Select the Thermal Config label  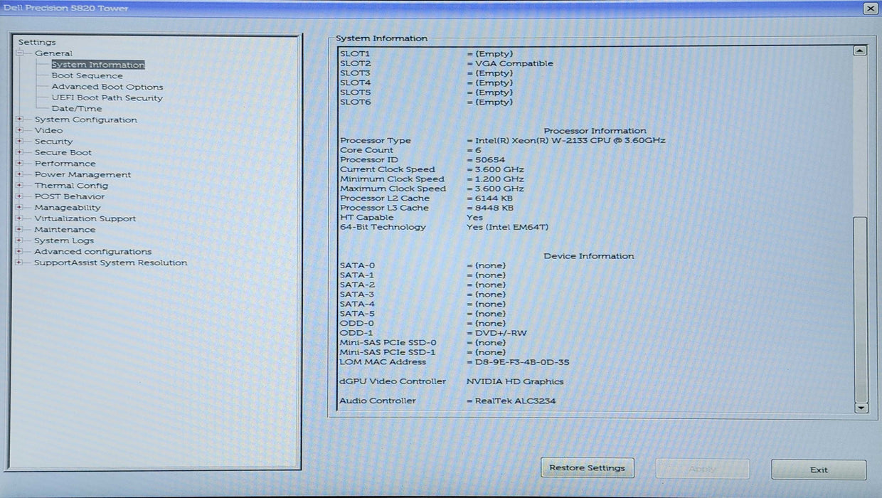click(x=71, y=186)
